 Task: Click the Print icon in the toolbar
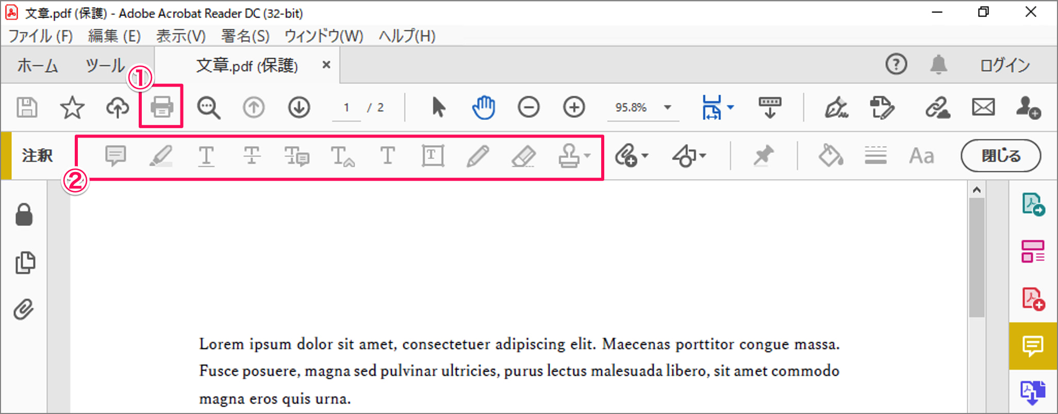[161, 108]
